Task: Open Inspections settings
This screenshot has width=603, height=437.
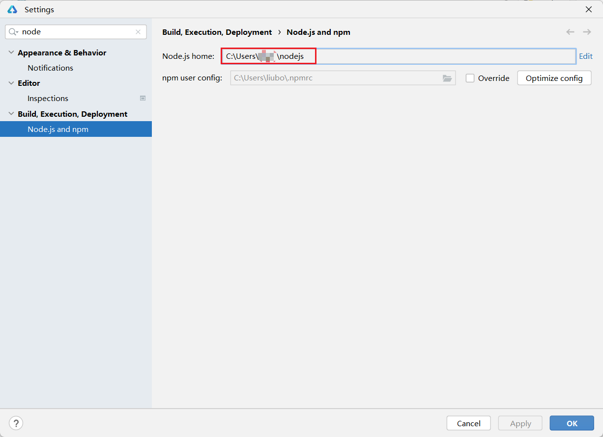Action: [48, 98]
